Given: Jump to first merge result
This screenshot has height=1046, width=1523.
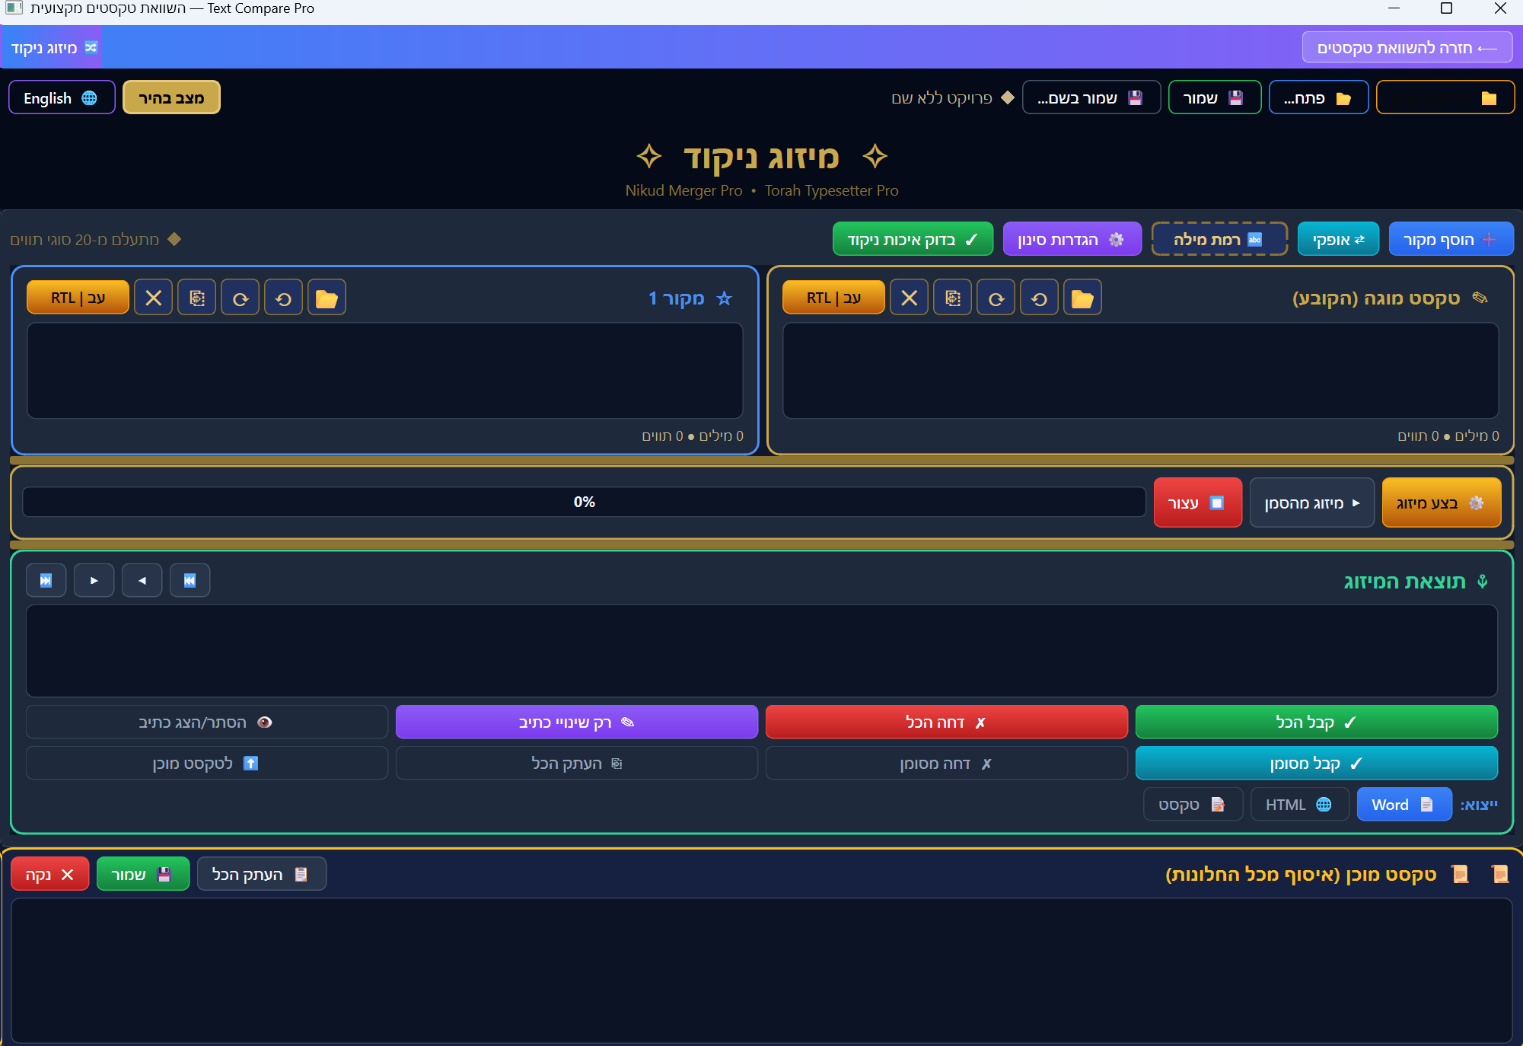Looking at the screenshot, I should (190, 581).
